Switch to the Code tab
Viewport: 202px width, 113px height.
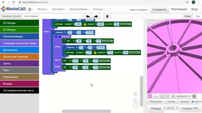pos(198,16)
